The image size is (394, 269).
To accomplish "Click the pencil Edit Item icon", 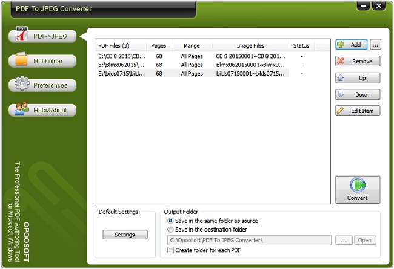I will pyautogui.click(x=341, y=111).
